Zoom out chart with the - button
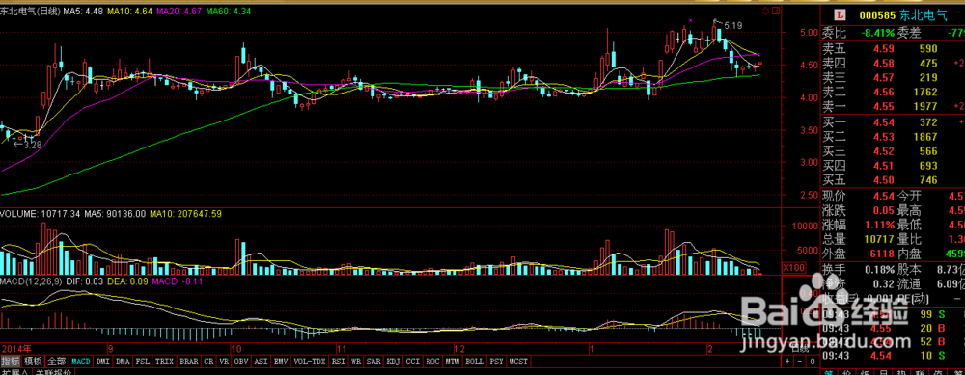The image size is (965, 375). click(x=800, y=361)
